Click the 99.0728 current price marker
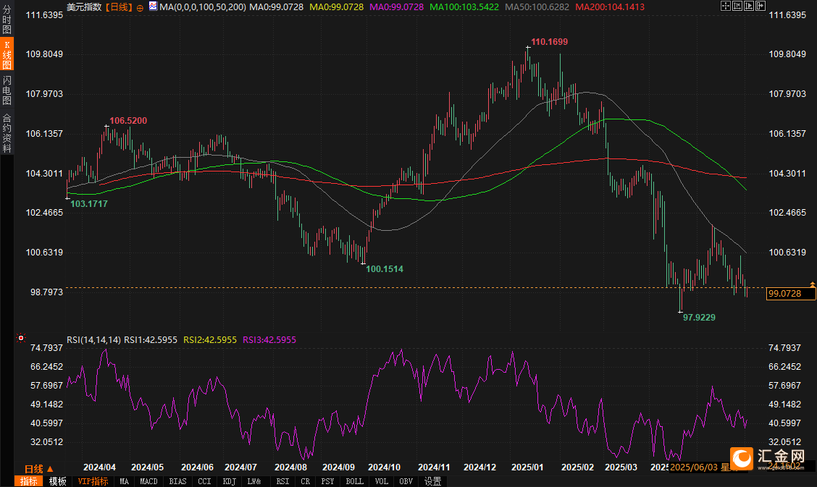 click(791, 293)
